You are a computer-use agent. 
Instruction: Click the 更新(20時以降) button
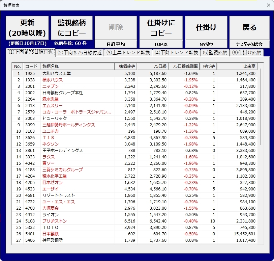pos(27,28)
